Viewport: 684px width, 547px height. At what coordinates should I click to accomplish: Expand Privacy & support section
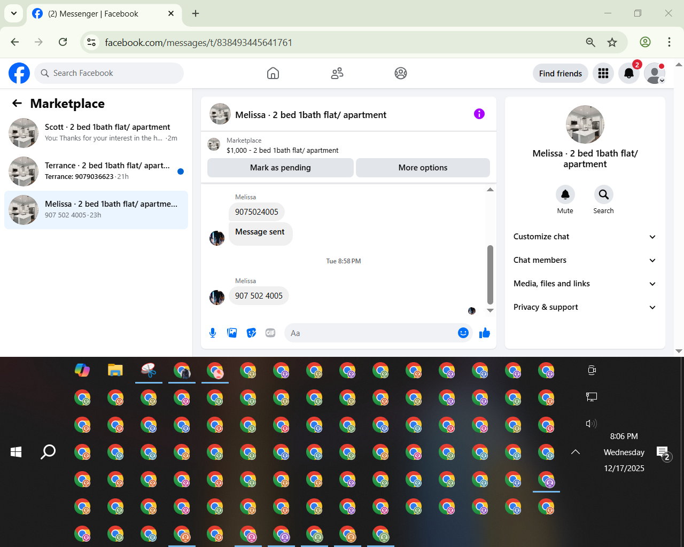[x=585, y=307]
